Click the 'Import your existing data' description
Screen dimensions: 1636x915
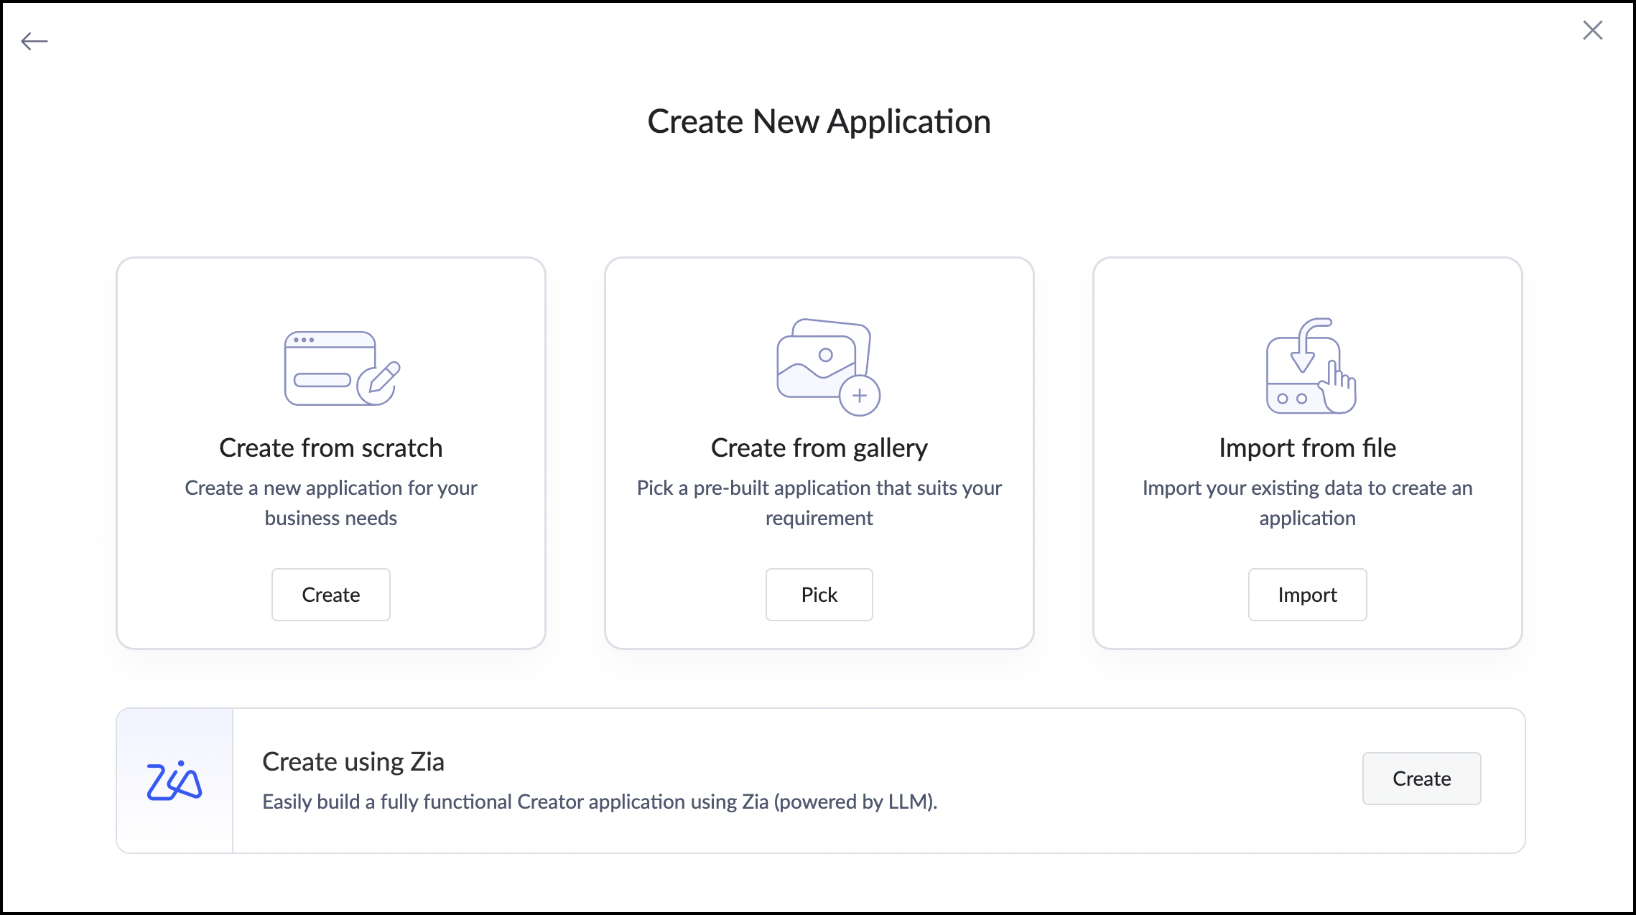tap(1307, 502)
